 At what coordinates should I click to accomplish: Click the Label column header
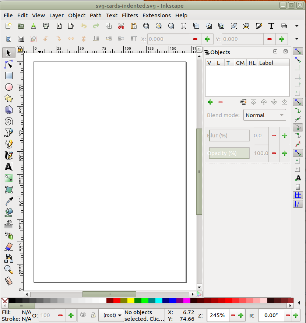pos(273,63)
